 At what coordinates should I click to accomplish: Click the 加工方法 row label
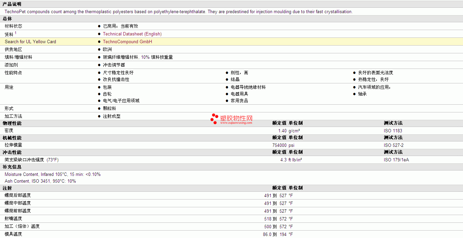(x=14, y=116)
